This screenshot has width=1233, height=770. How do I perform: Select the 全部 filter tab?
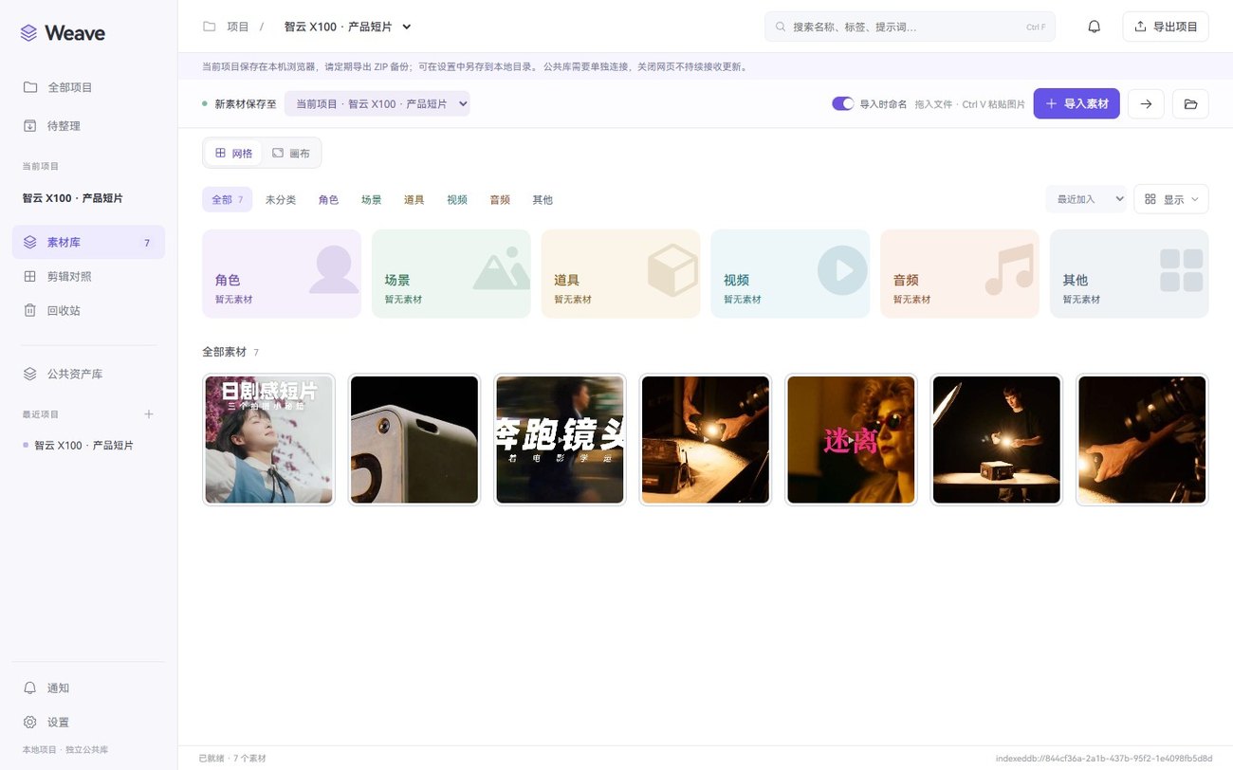[x=228, y=200]
